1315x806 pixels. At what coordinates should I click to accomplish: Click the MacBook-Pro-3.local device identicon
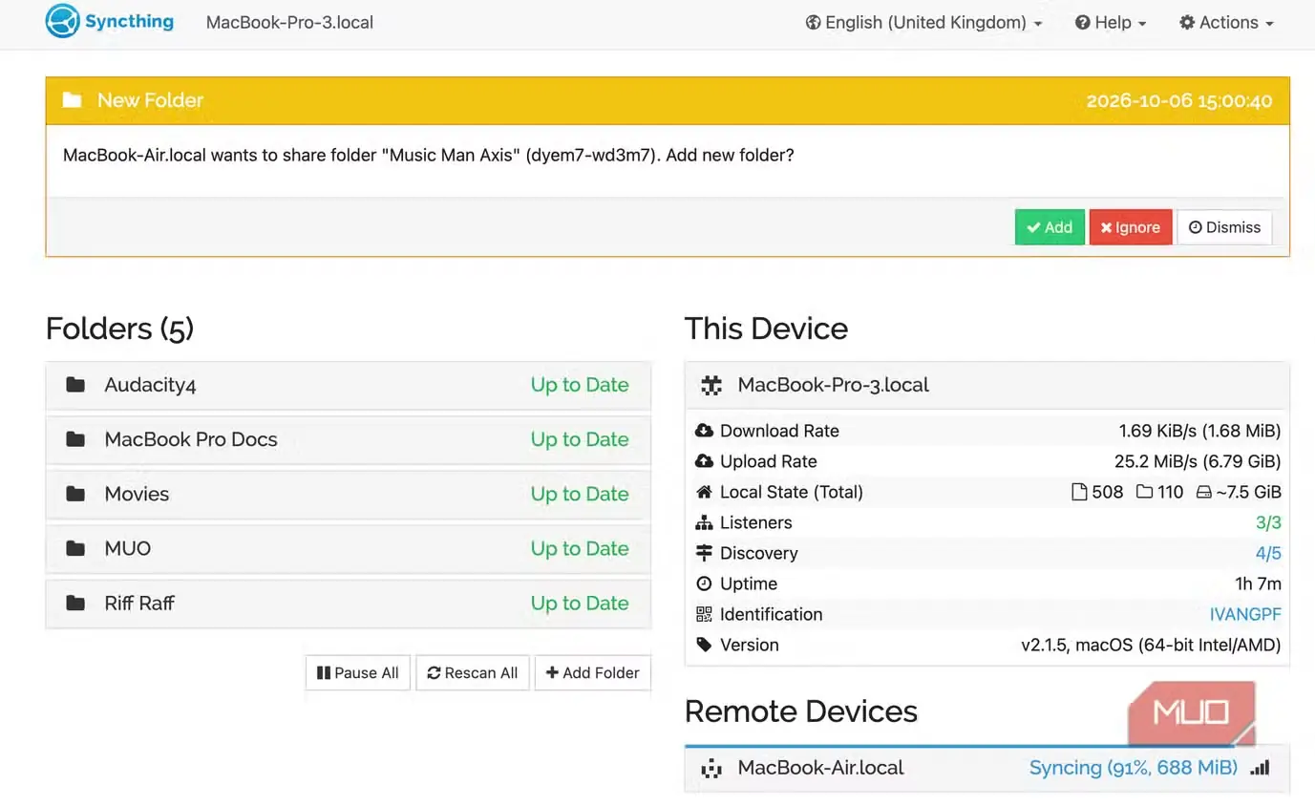711,385
